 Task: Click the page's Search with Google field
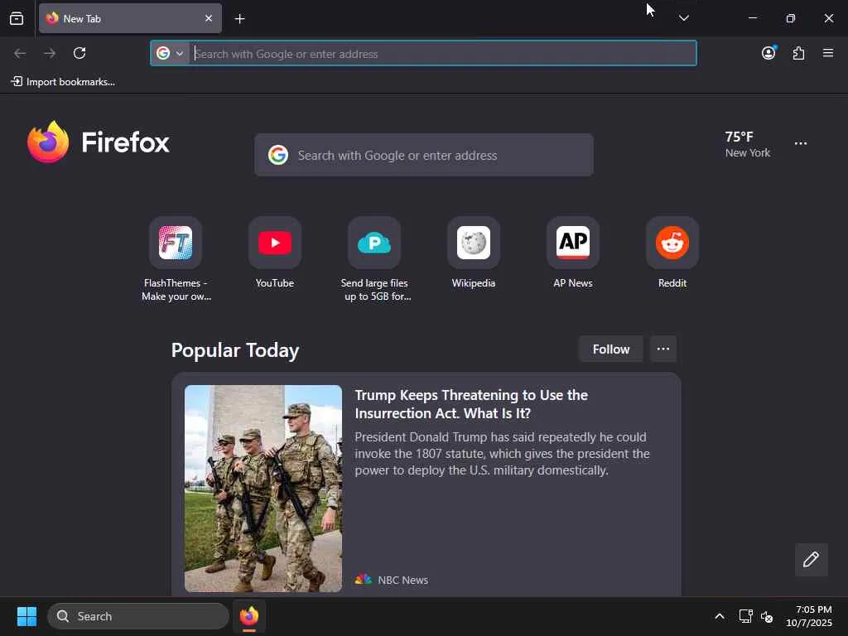coord(424,155)
